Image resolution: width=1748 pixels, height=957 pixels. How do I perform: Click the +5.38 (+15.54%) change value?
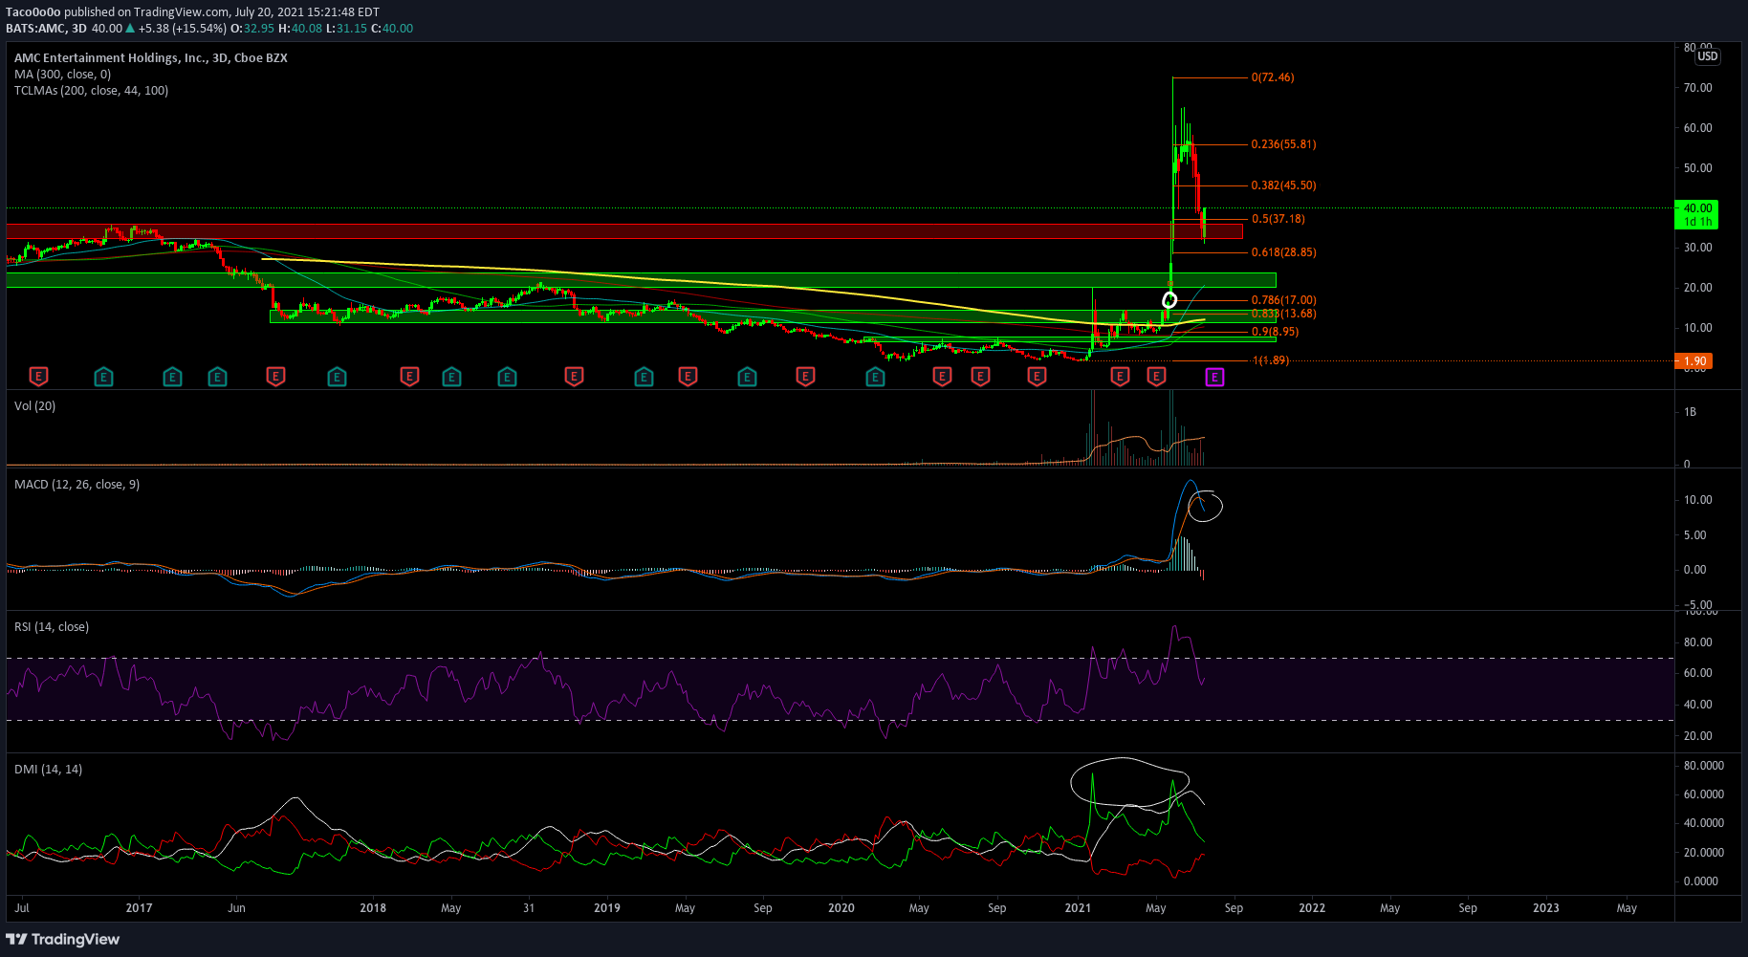click(x=183, y=29)
